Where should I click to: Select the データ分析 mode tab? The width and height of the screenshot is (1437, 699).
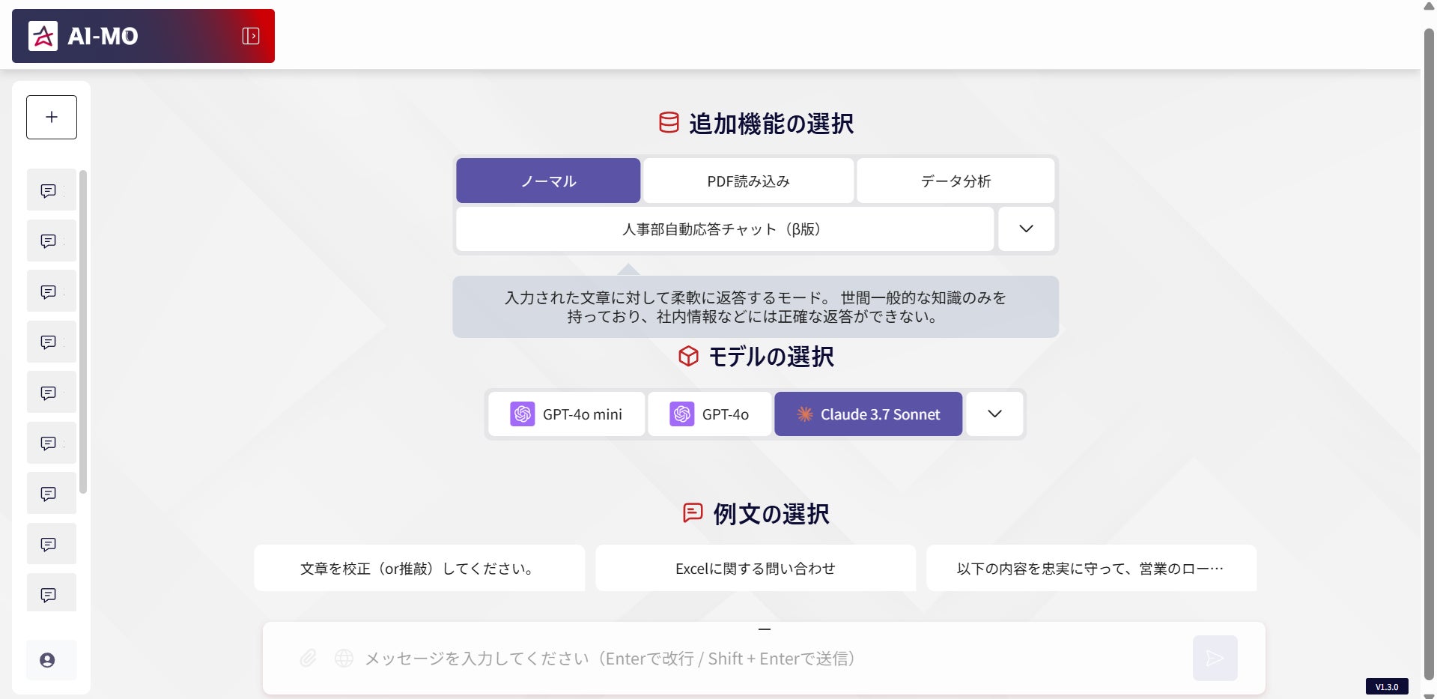[956, 181]
